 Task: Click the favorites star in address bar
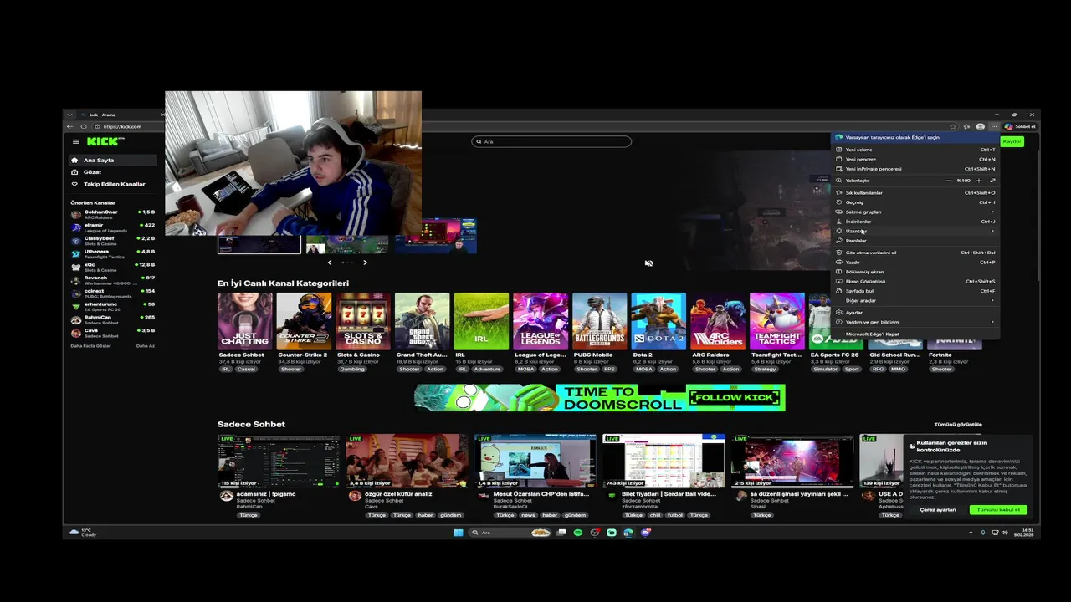coord(953,126)
